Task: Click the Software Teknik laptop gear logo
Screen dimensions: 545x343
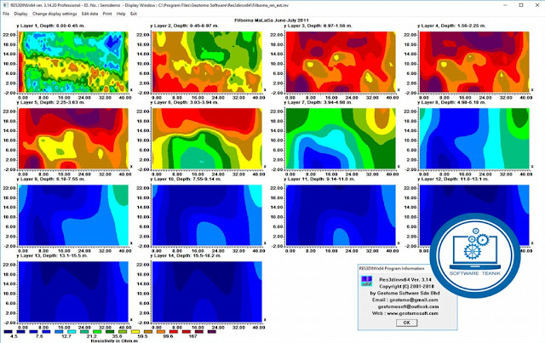Action: [x=475, y=254]
